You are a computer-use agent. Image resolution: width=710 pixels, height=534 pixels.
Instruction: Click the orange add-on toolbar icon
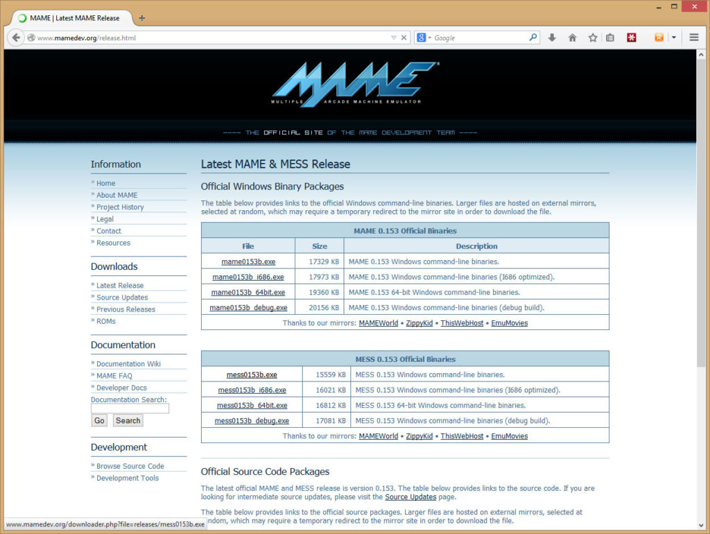pos(659,37)
